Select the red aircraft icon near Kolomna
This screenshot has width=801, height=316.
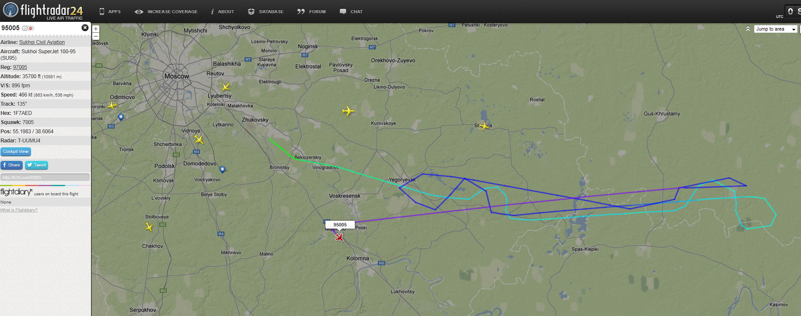(x=339, y=237)
